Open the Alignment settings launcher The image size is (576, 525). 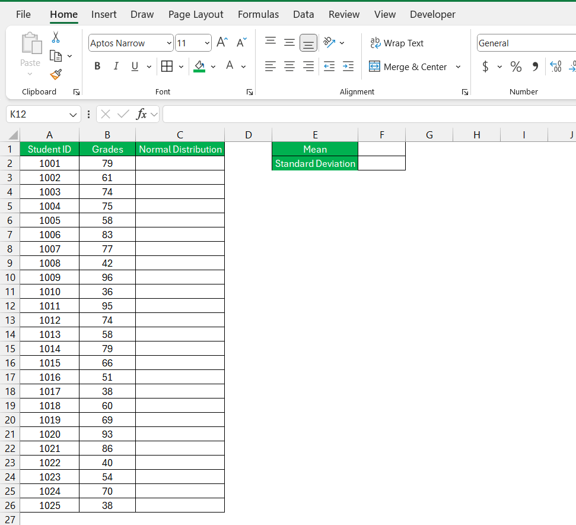pyautogui.click(x=465, y=92)
